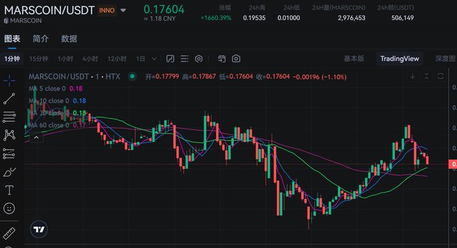Screen dimensions: 457x248
Task: Click the 24h high value 0.19535
Action: tap(254, 18)
